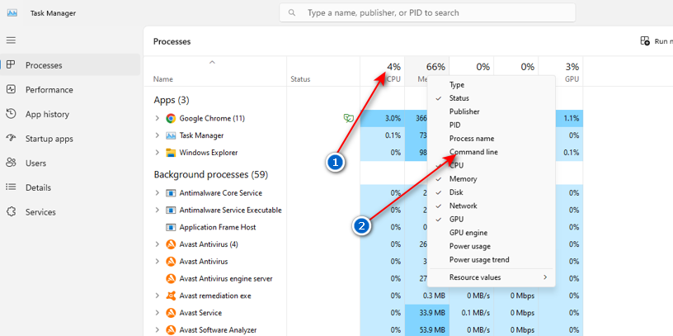Viewport: 673px width, 336px height.
Task: Click the green efficiency mode leaf icon
Action: coord(349,118)
